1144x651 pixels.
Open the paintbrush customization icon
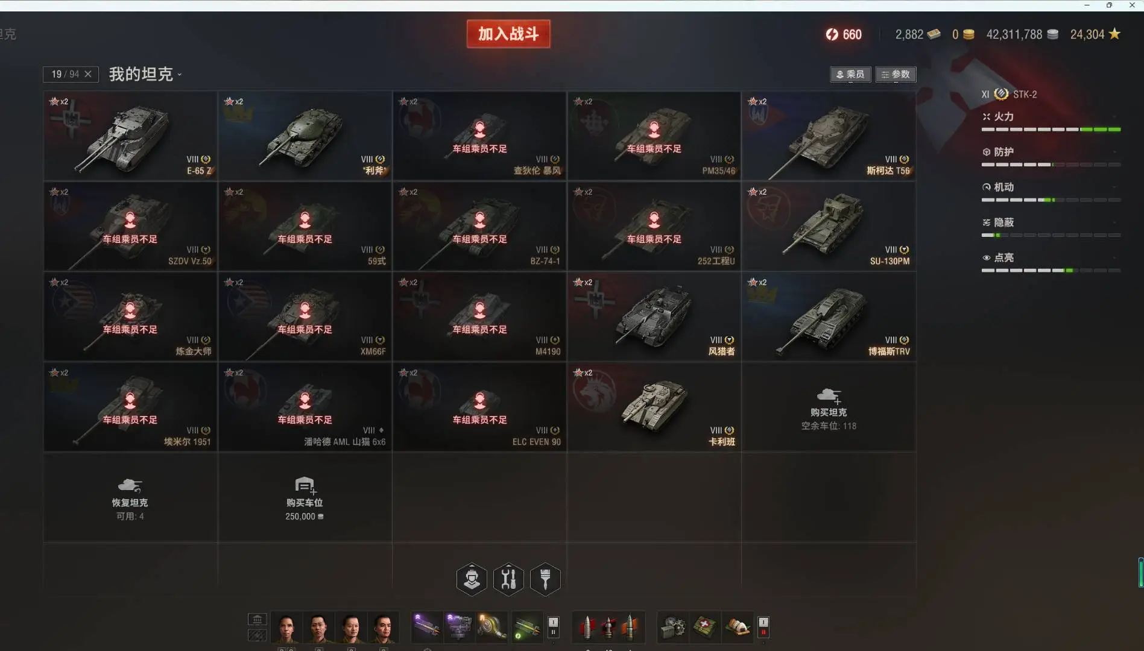click(545, 579)
